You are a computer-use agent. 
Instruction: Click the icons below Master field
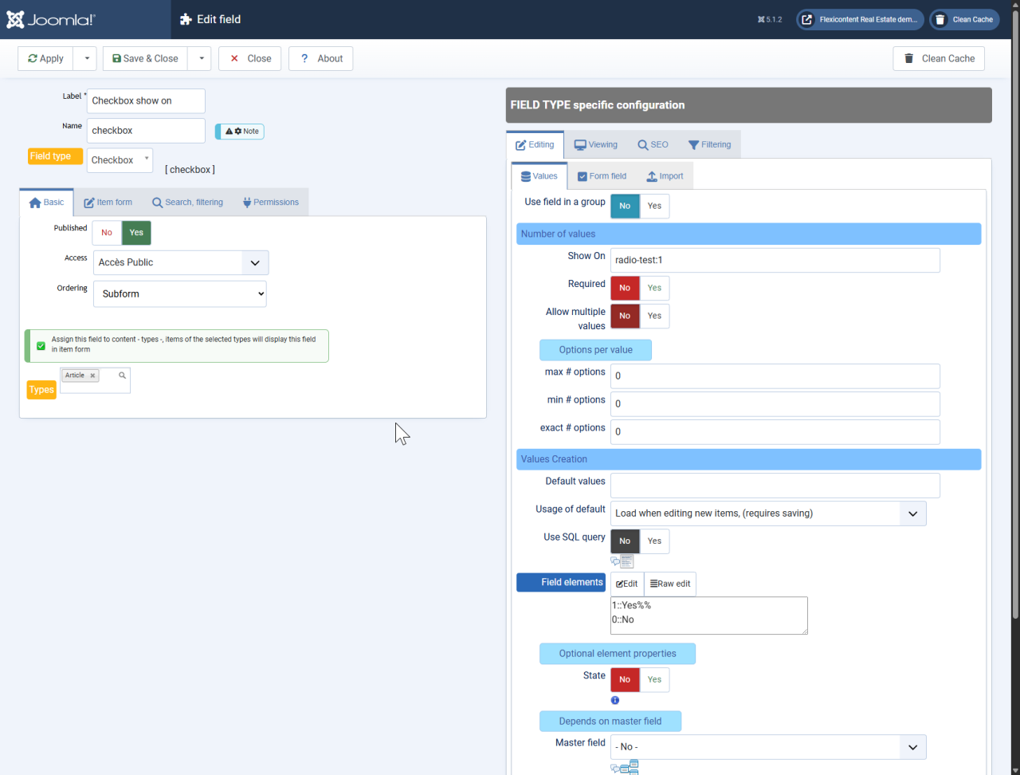click(x=625, y=768)
